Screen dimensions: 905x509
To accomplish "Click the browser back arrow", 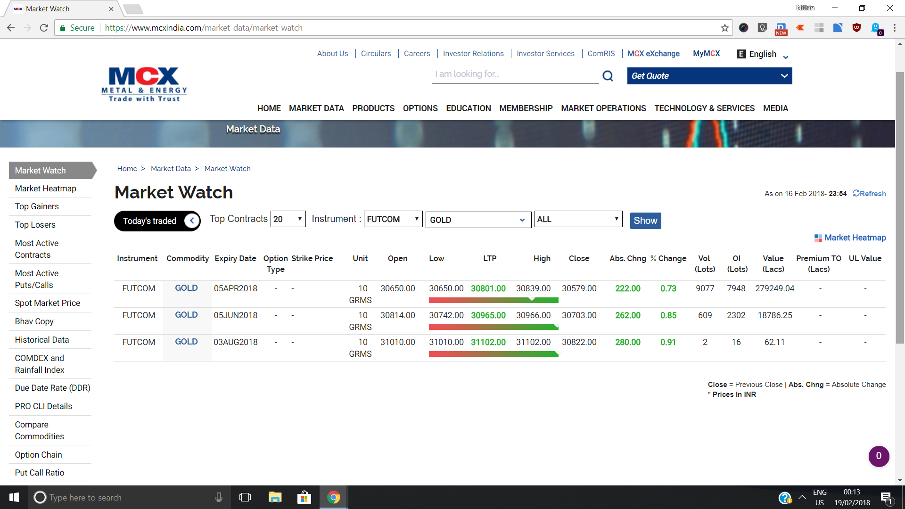I will [11, 28].
